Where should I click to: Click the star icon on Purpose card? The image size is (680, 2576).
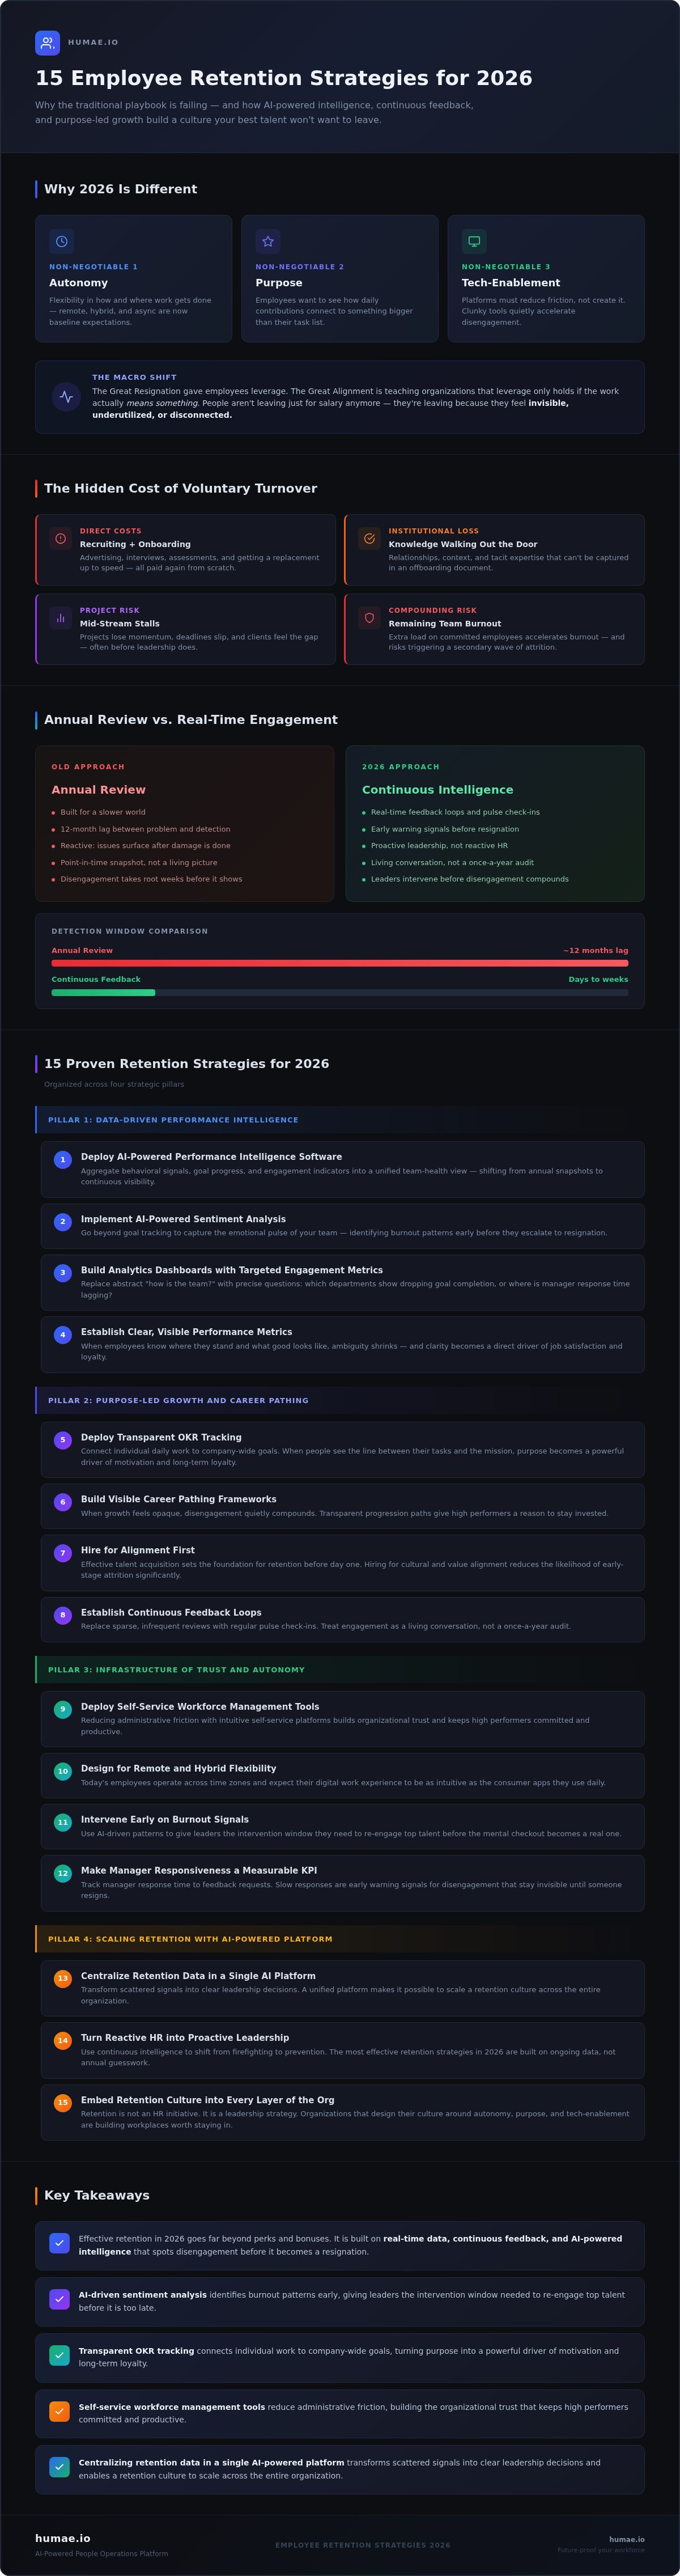[268, 241]
